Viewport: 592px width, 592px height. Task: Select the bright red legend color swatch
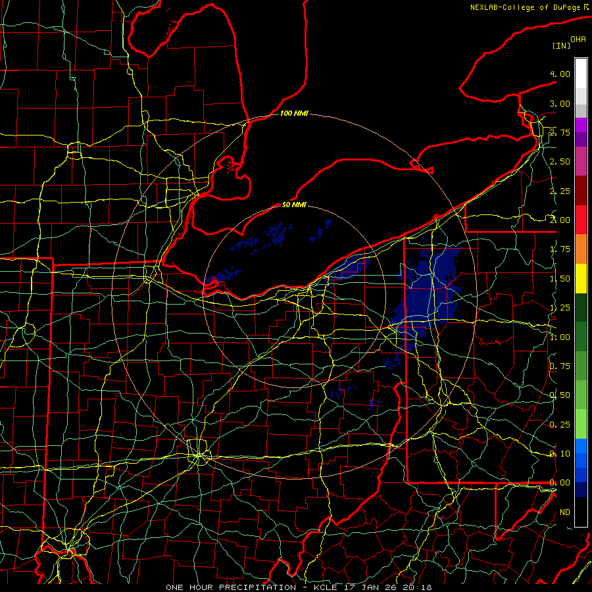click(581, 220)
